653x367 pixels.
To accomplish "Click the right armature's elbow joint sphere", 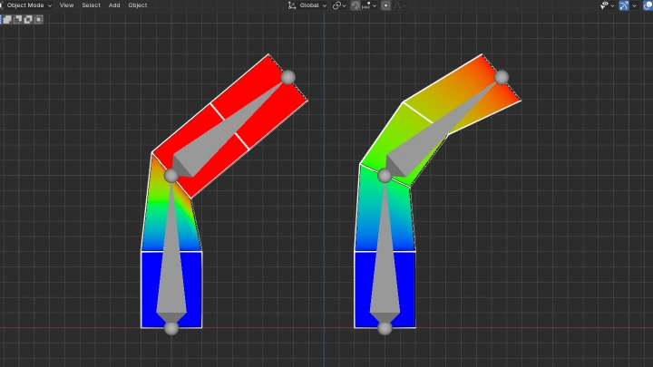I will (x=385, y=176).
